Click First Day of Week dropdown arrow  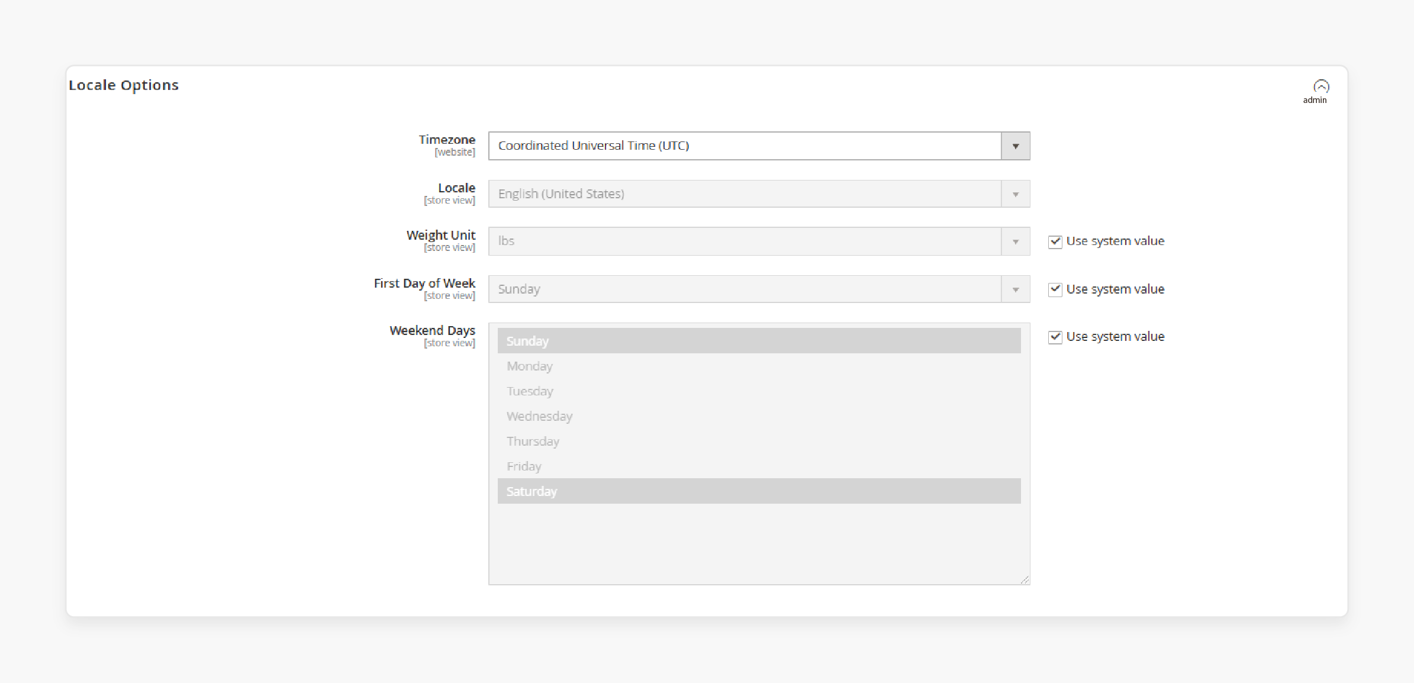[x=1016, y=289]
